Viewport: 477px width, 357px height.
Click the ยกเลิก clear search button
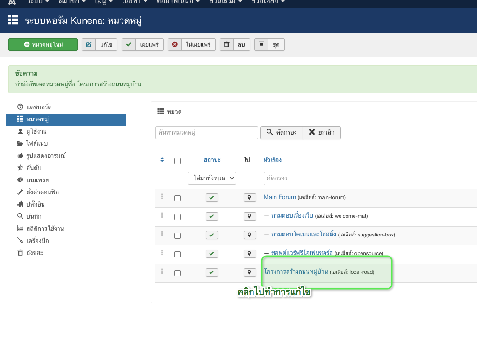[x=322, y=133]
